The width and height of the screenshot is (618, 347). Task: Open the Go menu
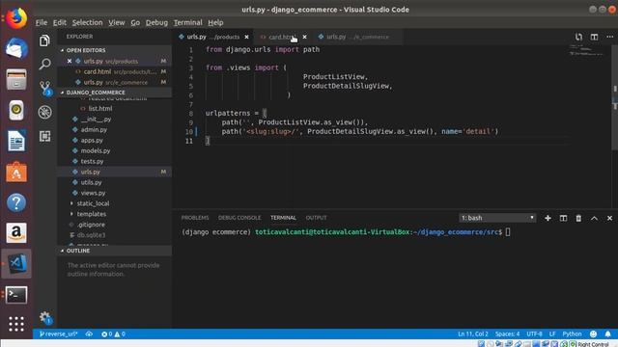tap(135, 22)
